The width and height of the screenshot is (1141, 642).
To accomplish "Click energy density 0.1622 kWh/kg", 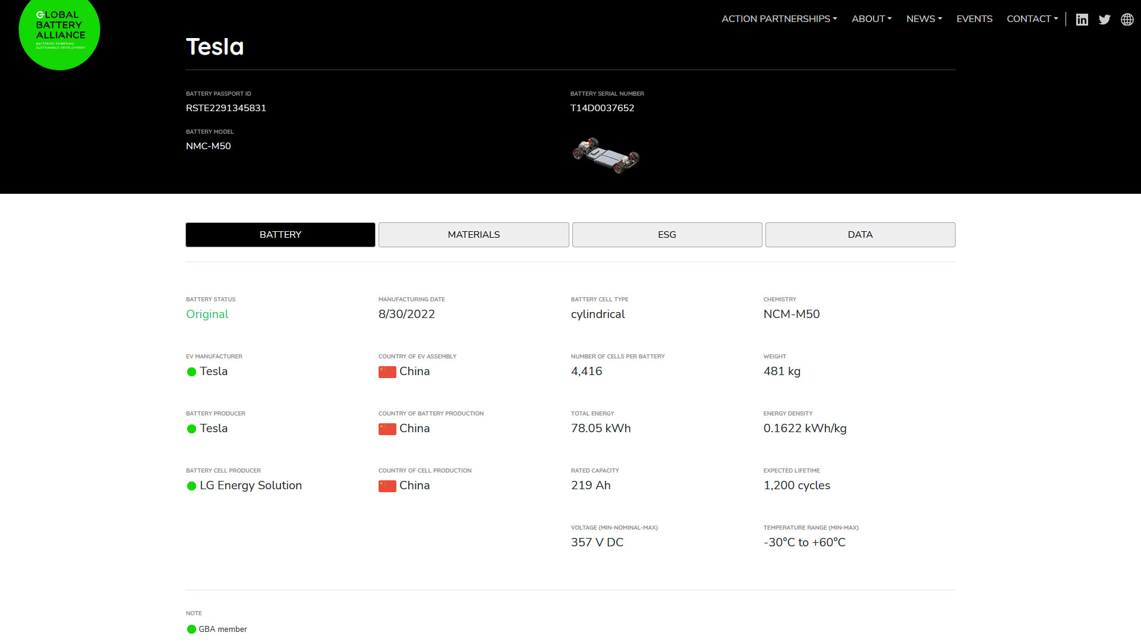I will [805, 429].
